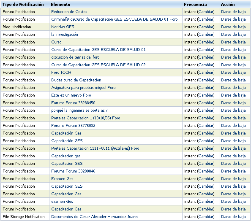Open discursion de temas del foro link

pyautogui.click(x=75, y=57)
